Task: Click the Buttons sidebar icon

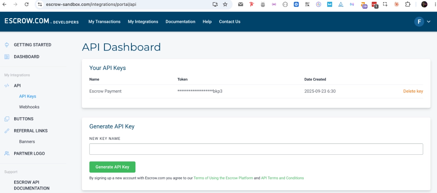Action: [x=7, y=119]
